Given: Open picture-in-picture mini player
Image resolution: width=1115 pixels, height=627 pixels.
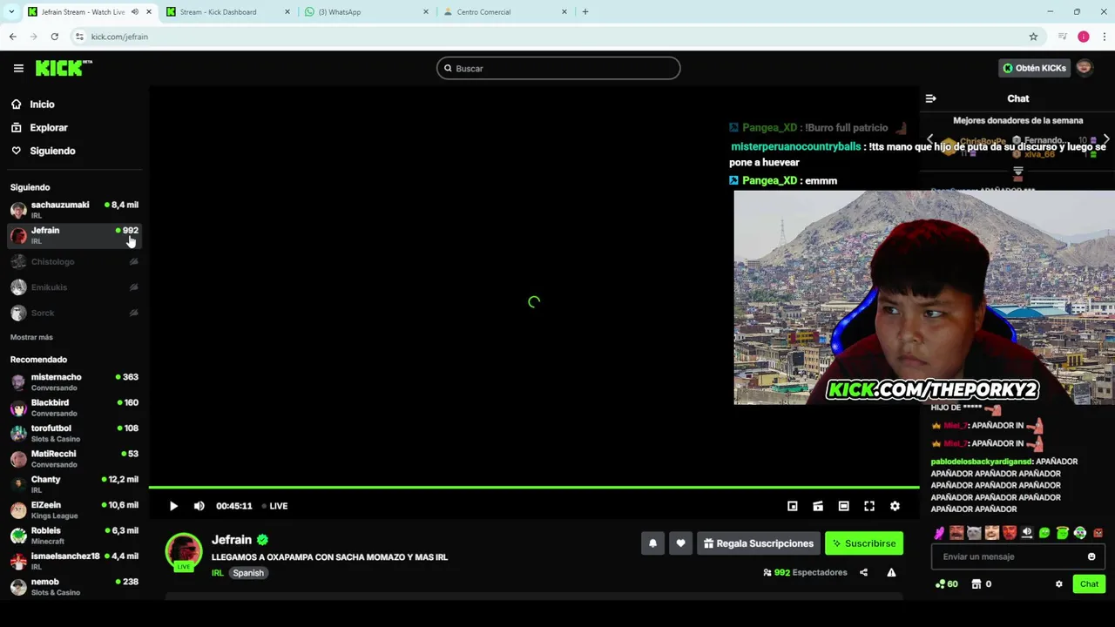Looking at the screenshot, I should tap(793, 506).
